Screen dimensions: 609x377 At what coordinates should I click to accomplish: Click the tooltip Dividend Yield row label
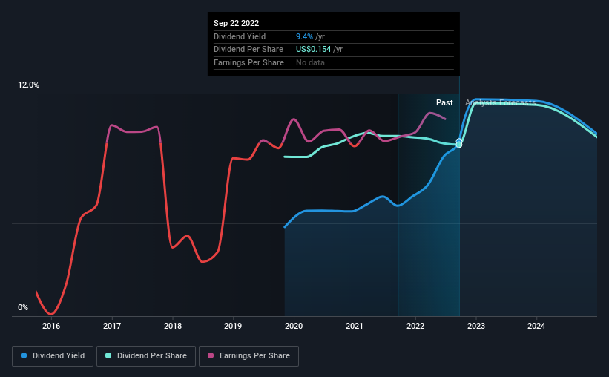tap(240, 36)
